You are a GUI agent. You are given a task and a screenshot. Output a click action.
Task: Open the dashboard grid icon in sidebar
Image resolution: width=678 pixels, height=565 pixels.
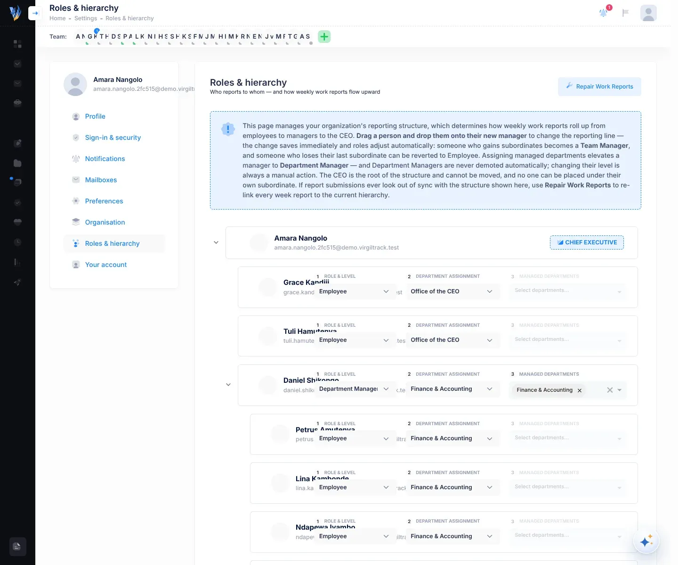pos(17,44)
